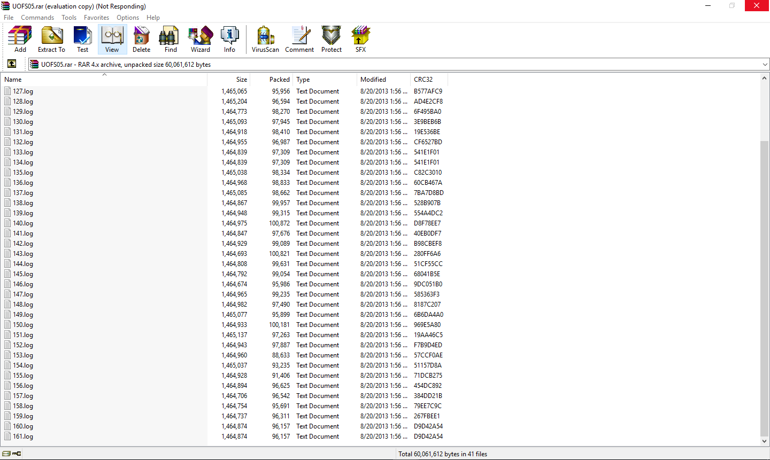Click the Protect archive icon
The image size is (770, 460).
pyautogui.click(x=332, y=40)
